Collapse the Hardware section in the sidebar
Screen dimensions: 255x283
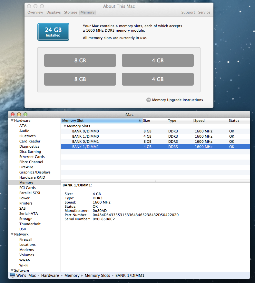[x=12, y=121]
